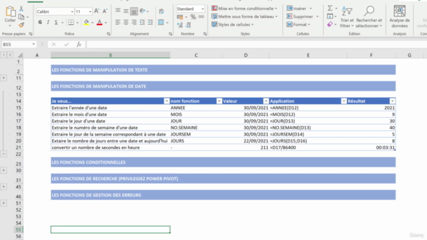Click the fill down icon
Image resolution: width=427 pixels, height=240 pixels.
tap(330, 16)
